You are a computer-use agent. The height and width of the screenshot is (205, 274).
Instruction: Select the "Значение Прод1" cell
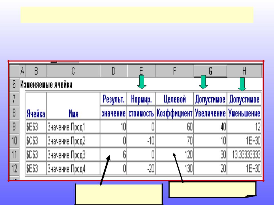pyautogui.click(x=73, y=127)
